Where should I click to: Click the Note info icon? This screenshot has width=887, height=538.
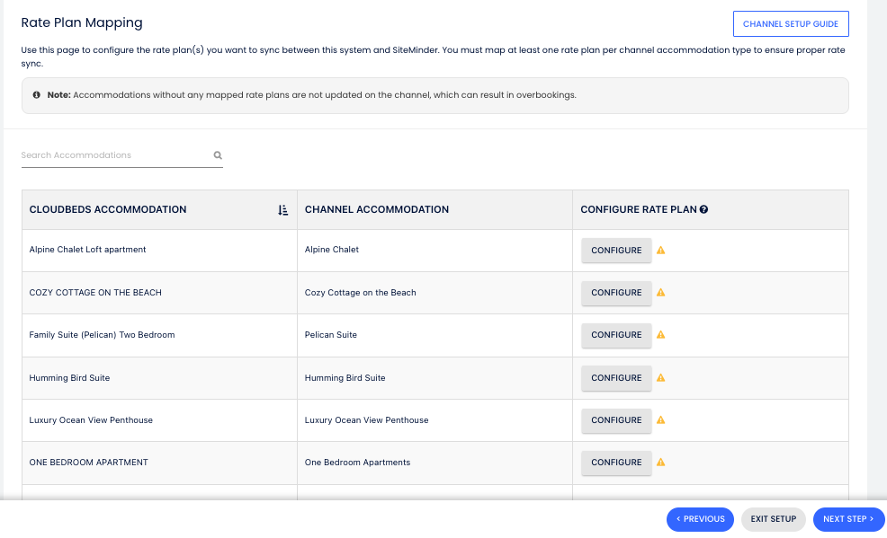tap(37, 95)
